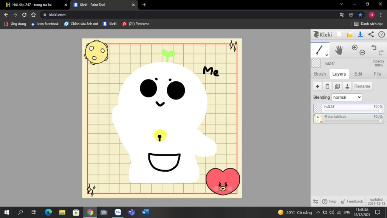This screenshot has height=218, width=387.
Task: Zoom in on the canvas
Action: pos(354,47)
